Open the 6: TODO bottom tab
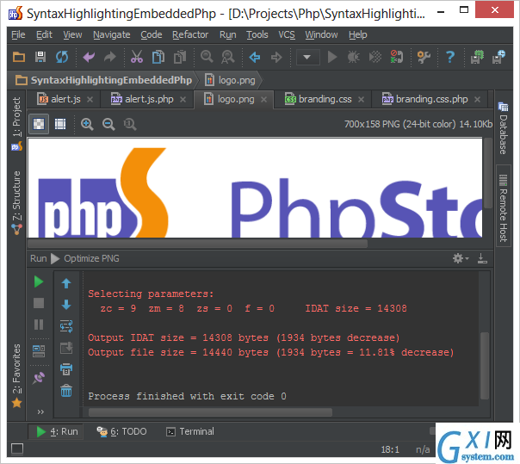Image resolution: width=520 pixels, height=464 pixels. pos(121,431)
